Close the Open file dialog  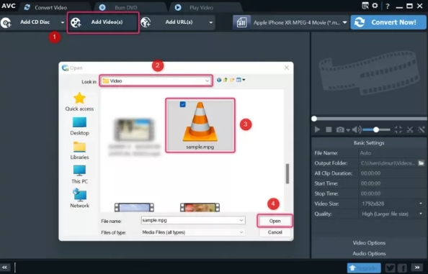(x=286, y=68)
